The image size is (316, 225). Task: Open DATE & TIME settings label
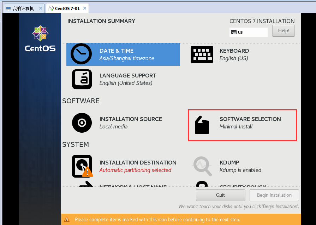click(x=117, y=51)
